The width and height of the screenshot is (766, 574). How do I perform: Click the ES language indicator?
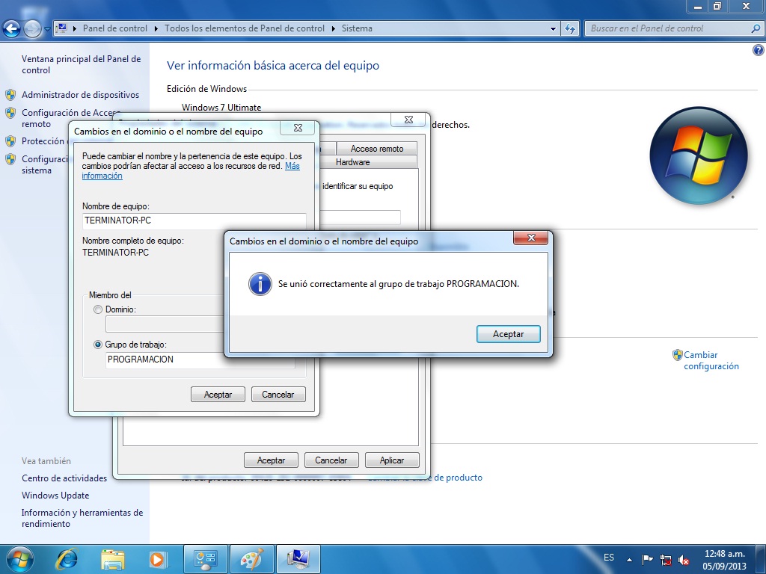coord(609,558)
